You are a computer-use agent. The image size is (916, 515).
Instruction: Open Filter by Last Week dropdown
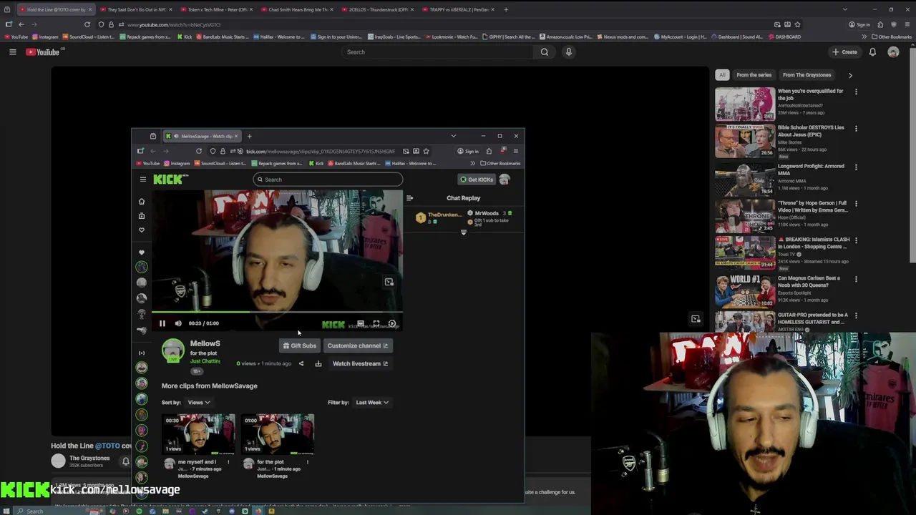(x=372, y=403)
